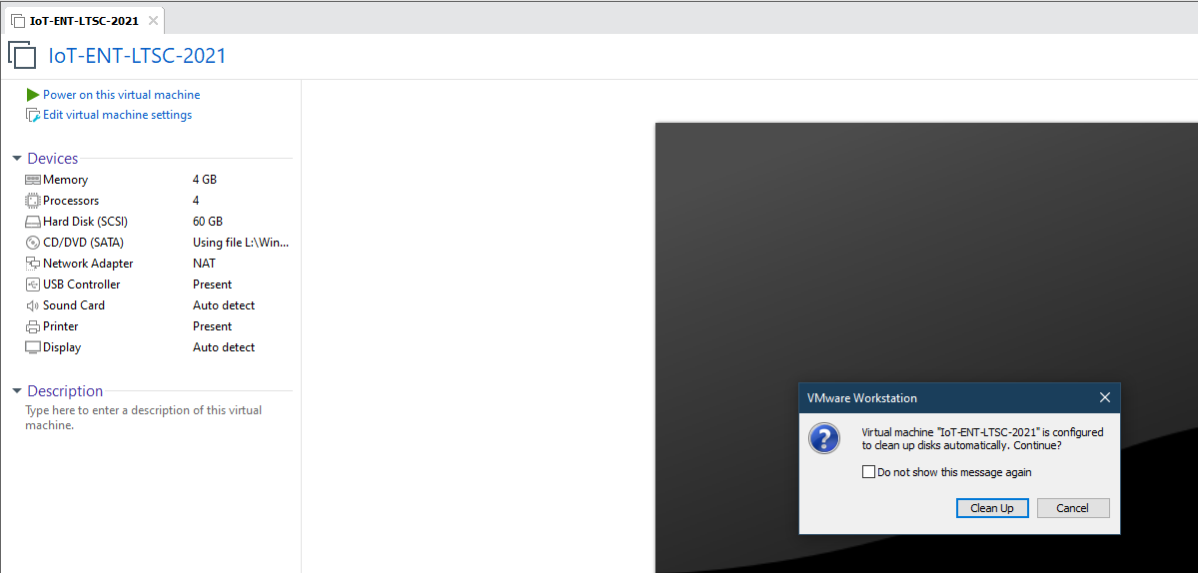Screen dimensions: 1198x573
Task: Select the USB Controller icon
Action: tap(33, 285)
